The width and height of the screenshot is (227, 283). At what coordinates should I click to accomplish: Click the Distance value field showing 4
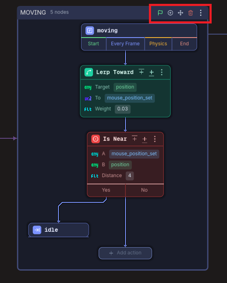coord(130,175)
